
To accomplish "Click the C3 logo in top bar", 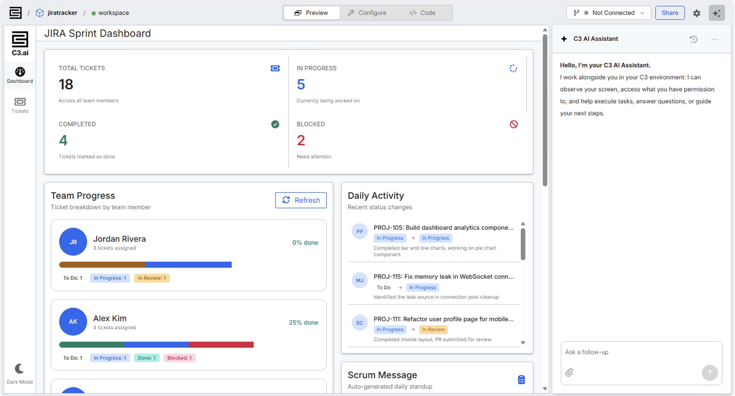I will click(x=16, y=13).
